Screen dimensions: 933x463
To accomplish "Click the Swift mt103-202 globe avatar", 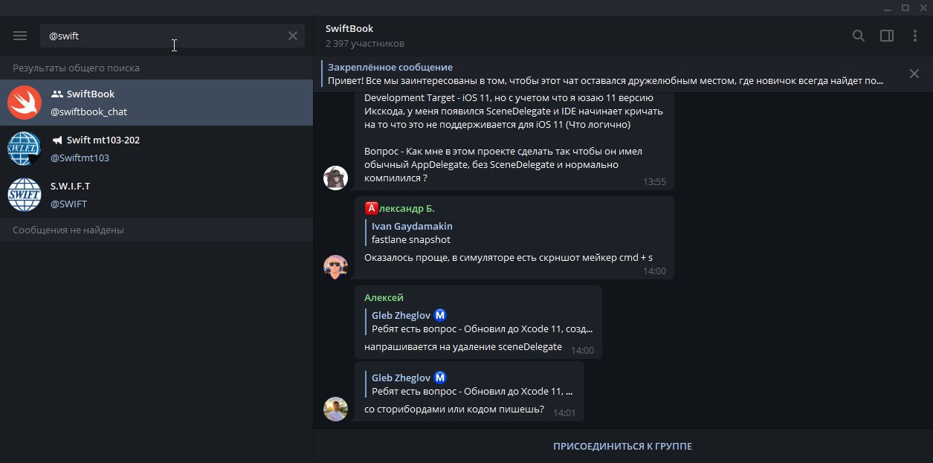I will point(25,149).
